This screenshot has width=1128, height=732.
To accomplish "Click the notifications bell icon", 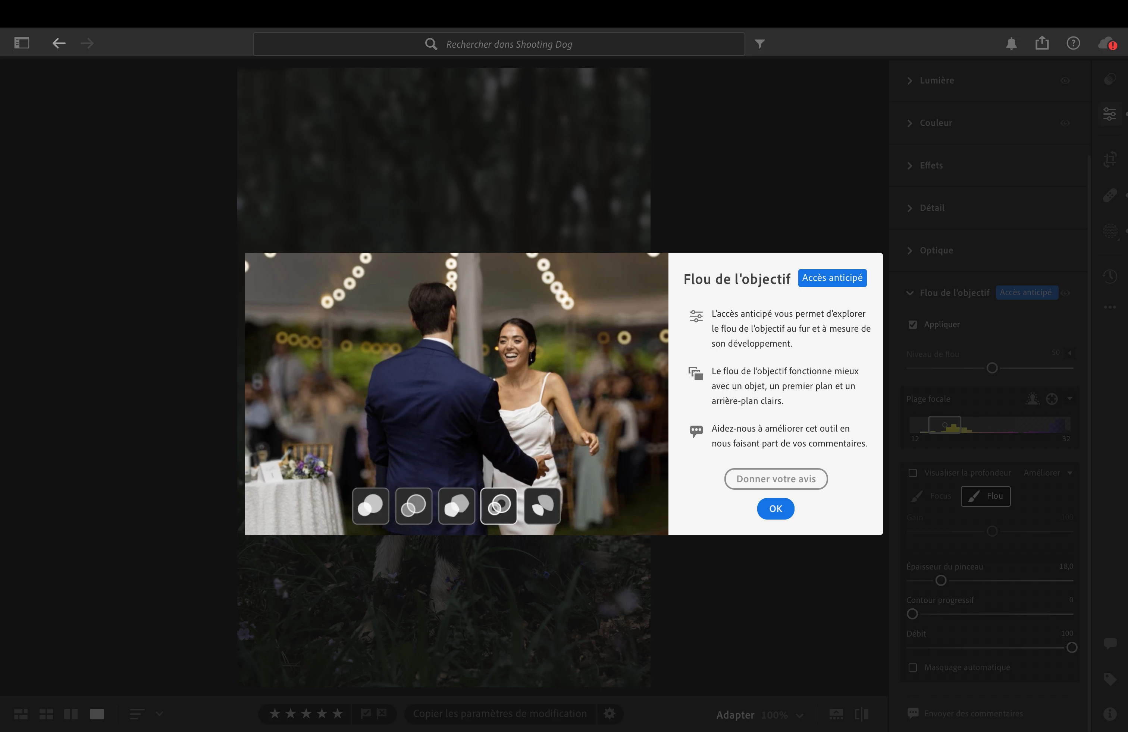I will [1011, 44].
